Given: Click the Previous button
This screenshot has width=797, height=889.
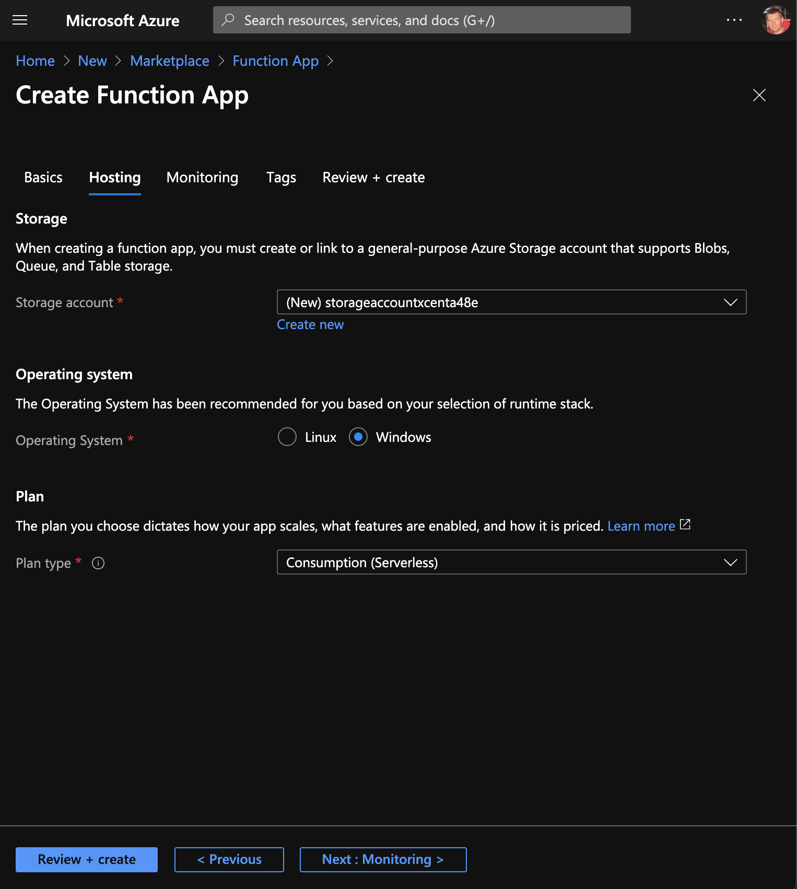Looking at the screenshot, I should tap(229, 860).
